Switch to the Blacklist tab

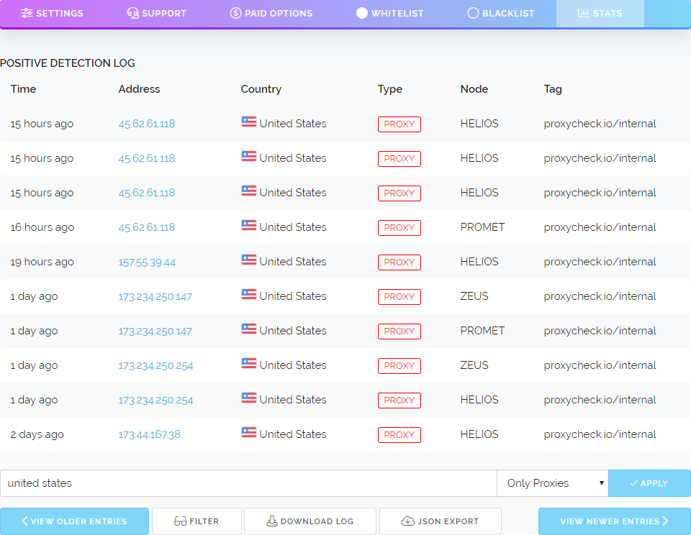click(x=502, y=13)
